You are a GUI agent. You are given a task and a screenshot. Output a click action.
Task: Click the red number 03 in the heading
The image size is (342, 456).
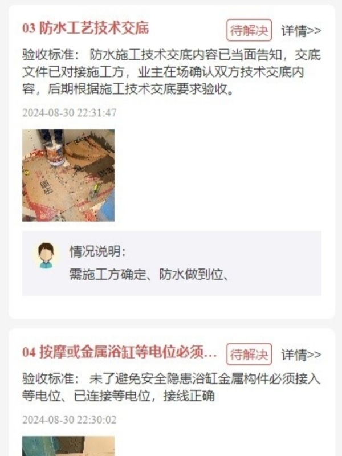tap(29, 28)
